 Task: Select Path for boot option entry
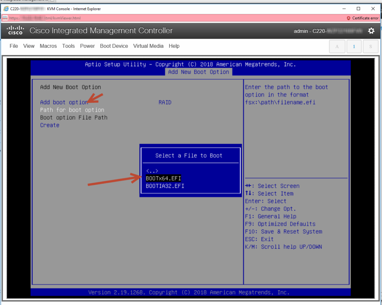click(72, 110)
